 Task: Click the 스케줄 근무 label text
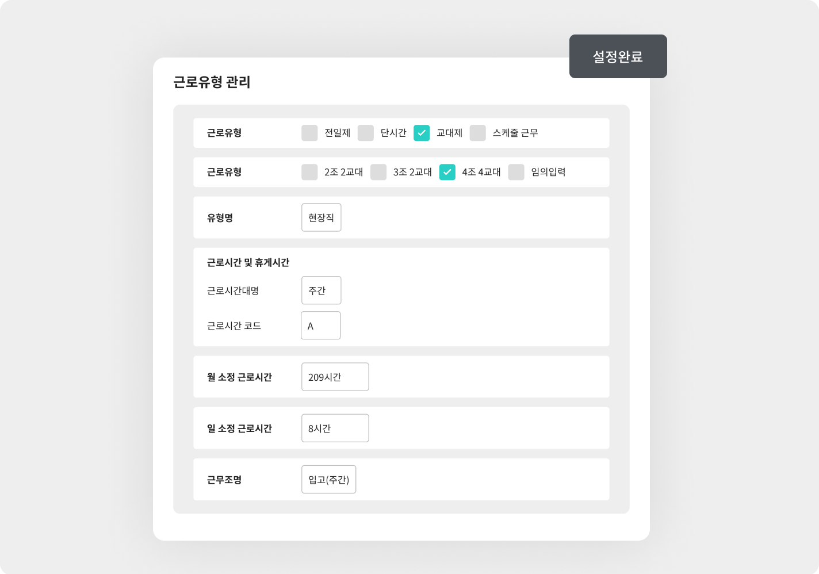(x=515, y=133)
